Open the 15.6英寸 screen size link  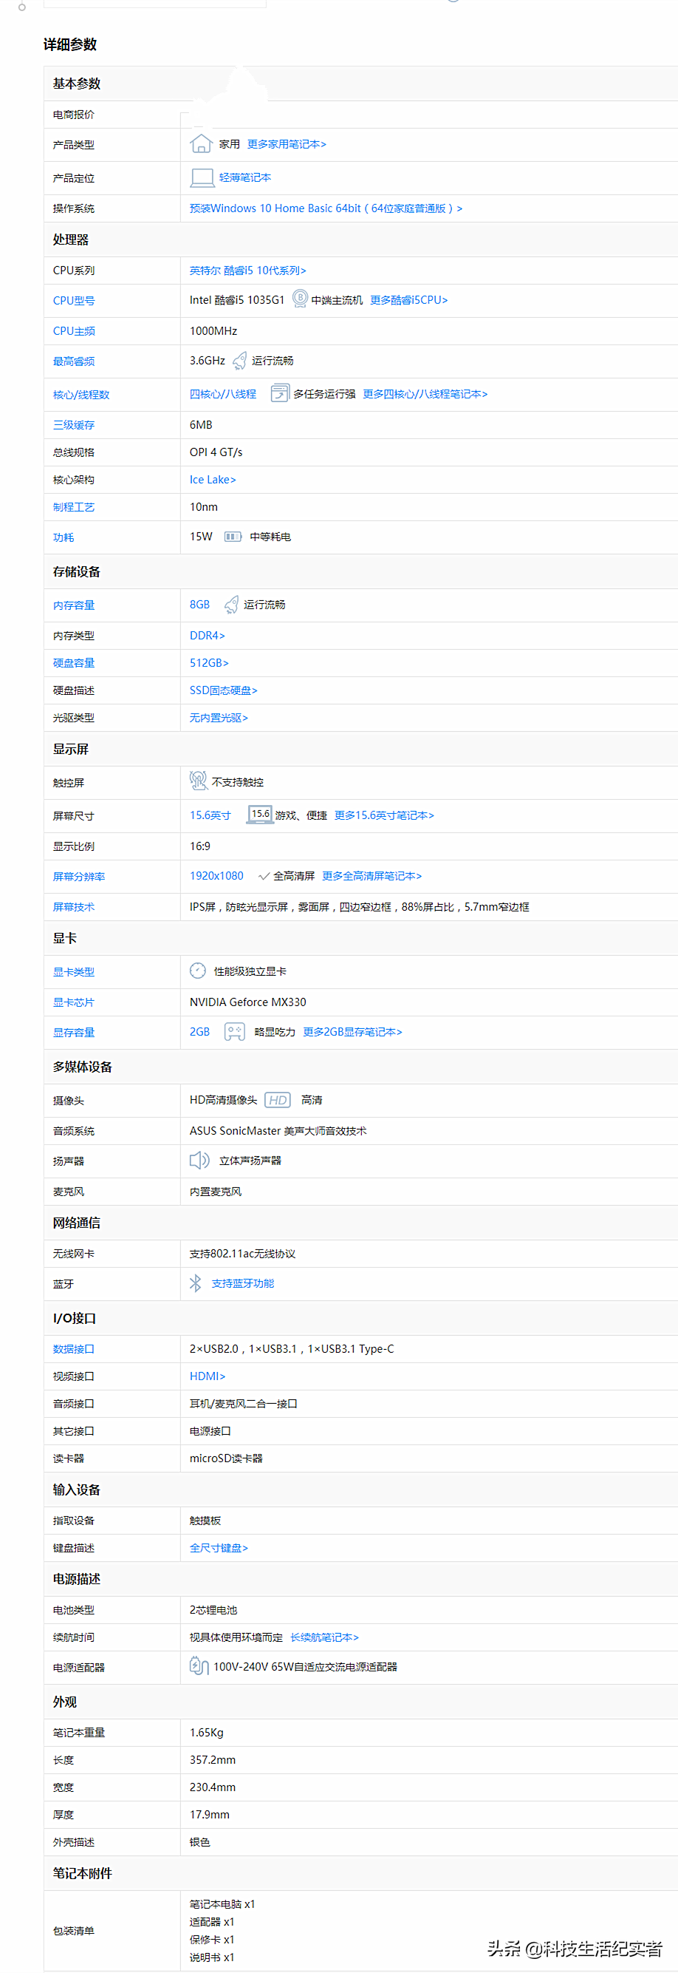click(210, 815)
